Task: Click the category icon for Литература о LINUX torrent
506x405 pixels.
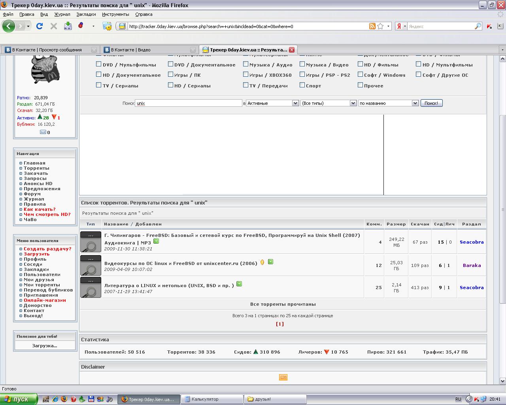Action: [x=91, y=288]
